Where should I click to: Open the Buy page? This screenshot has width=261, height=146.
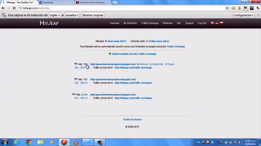click(x=179, y=23)
